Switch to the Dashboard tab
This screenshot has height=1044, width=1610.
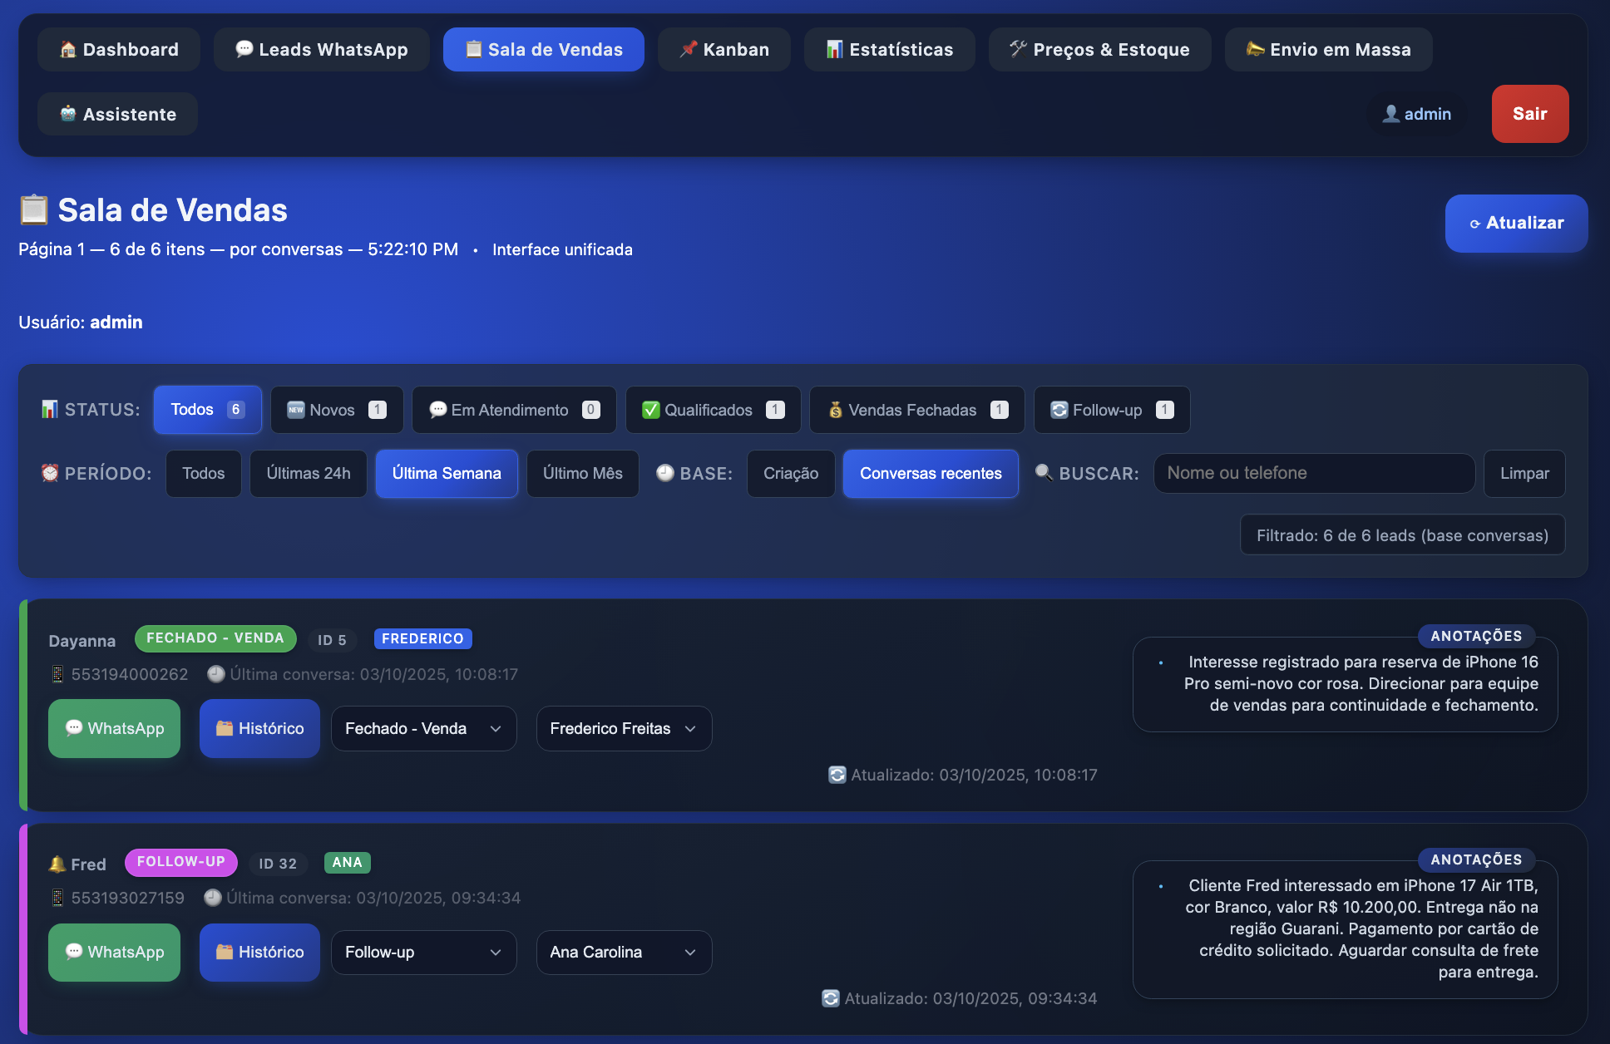point(119,50)
